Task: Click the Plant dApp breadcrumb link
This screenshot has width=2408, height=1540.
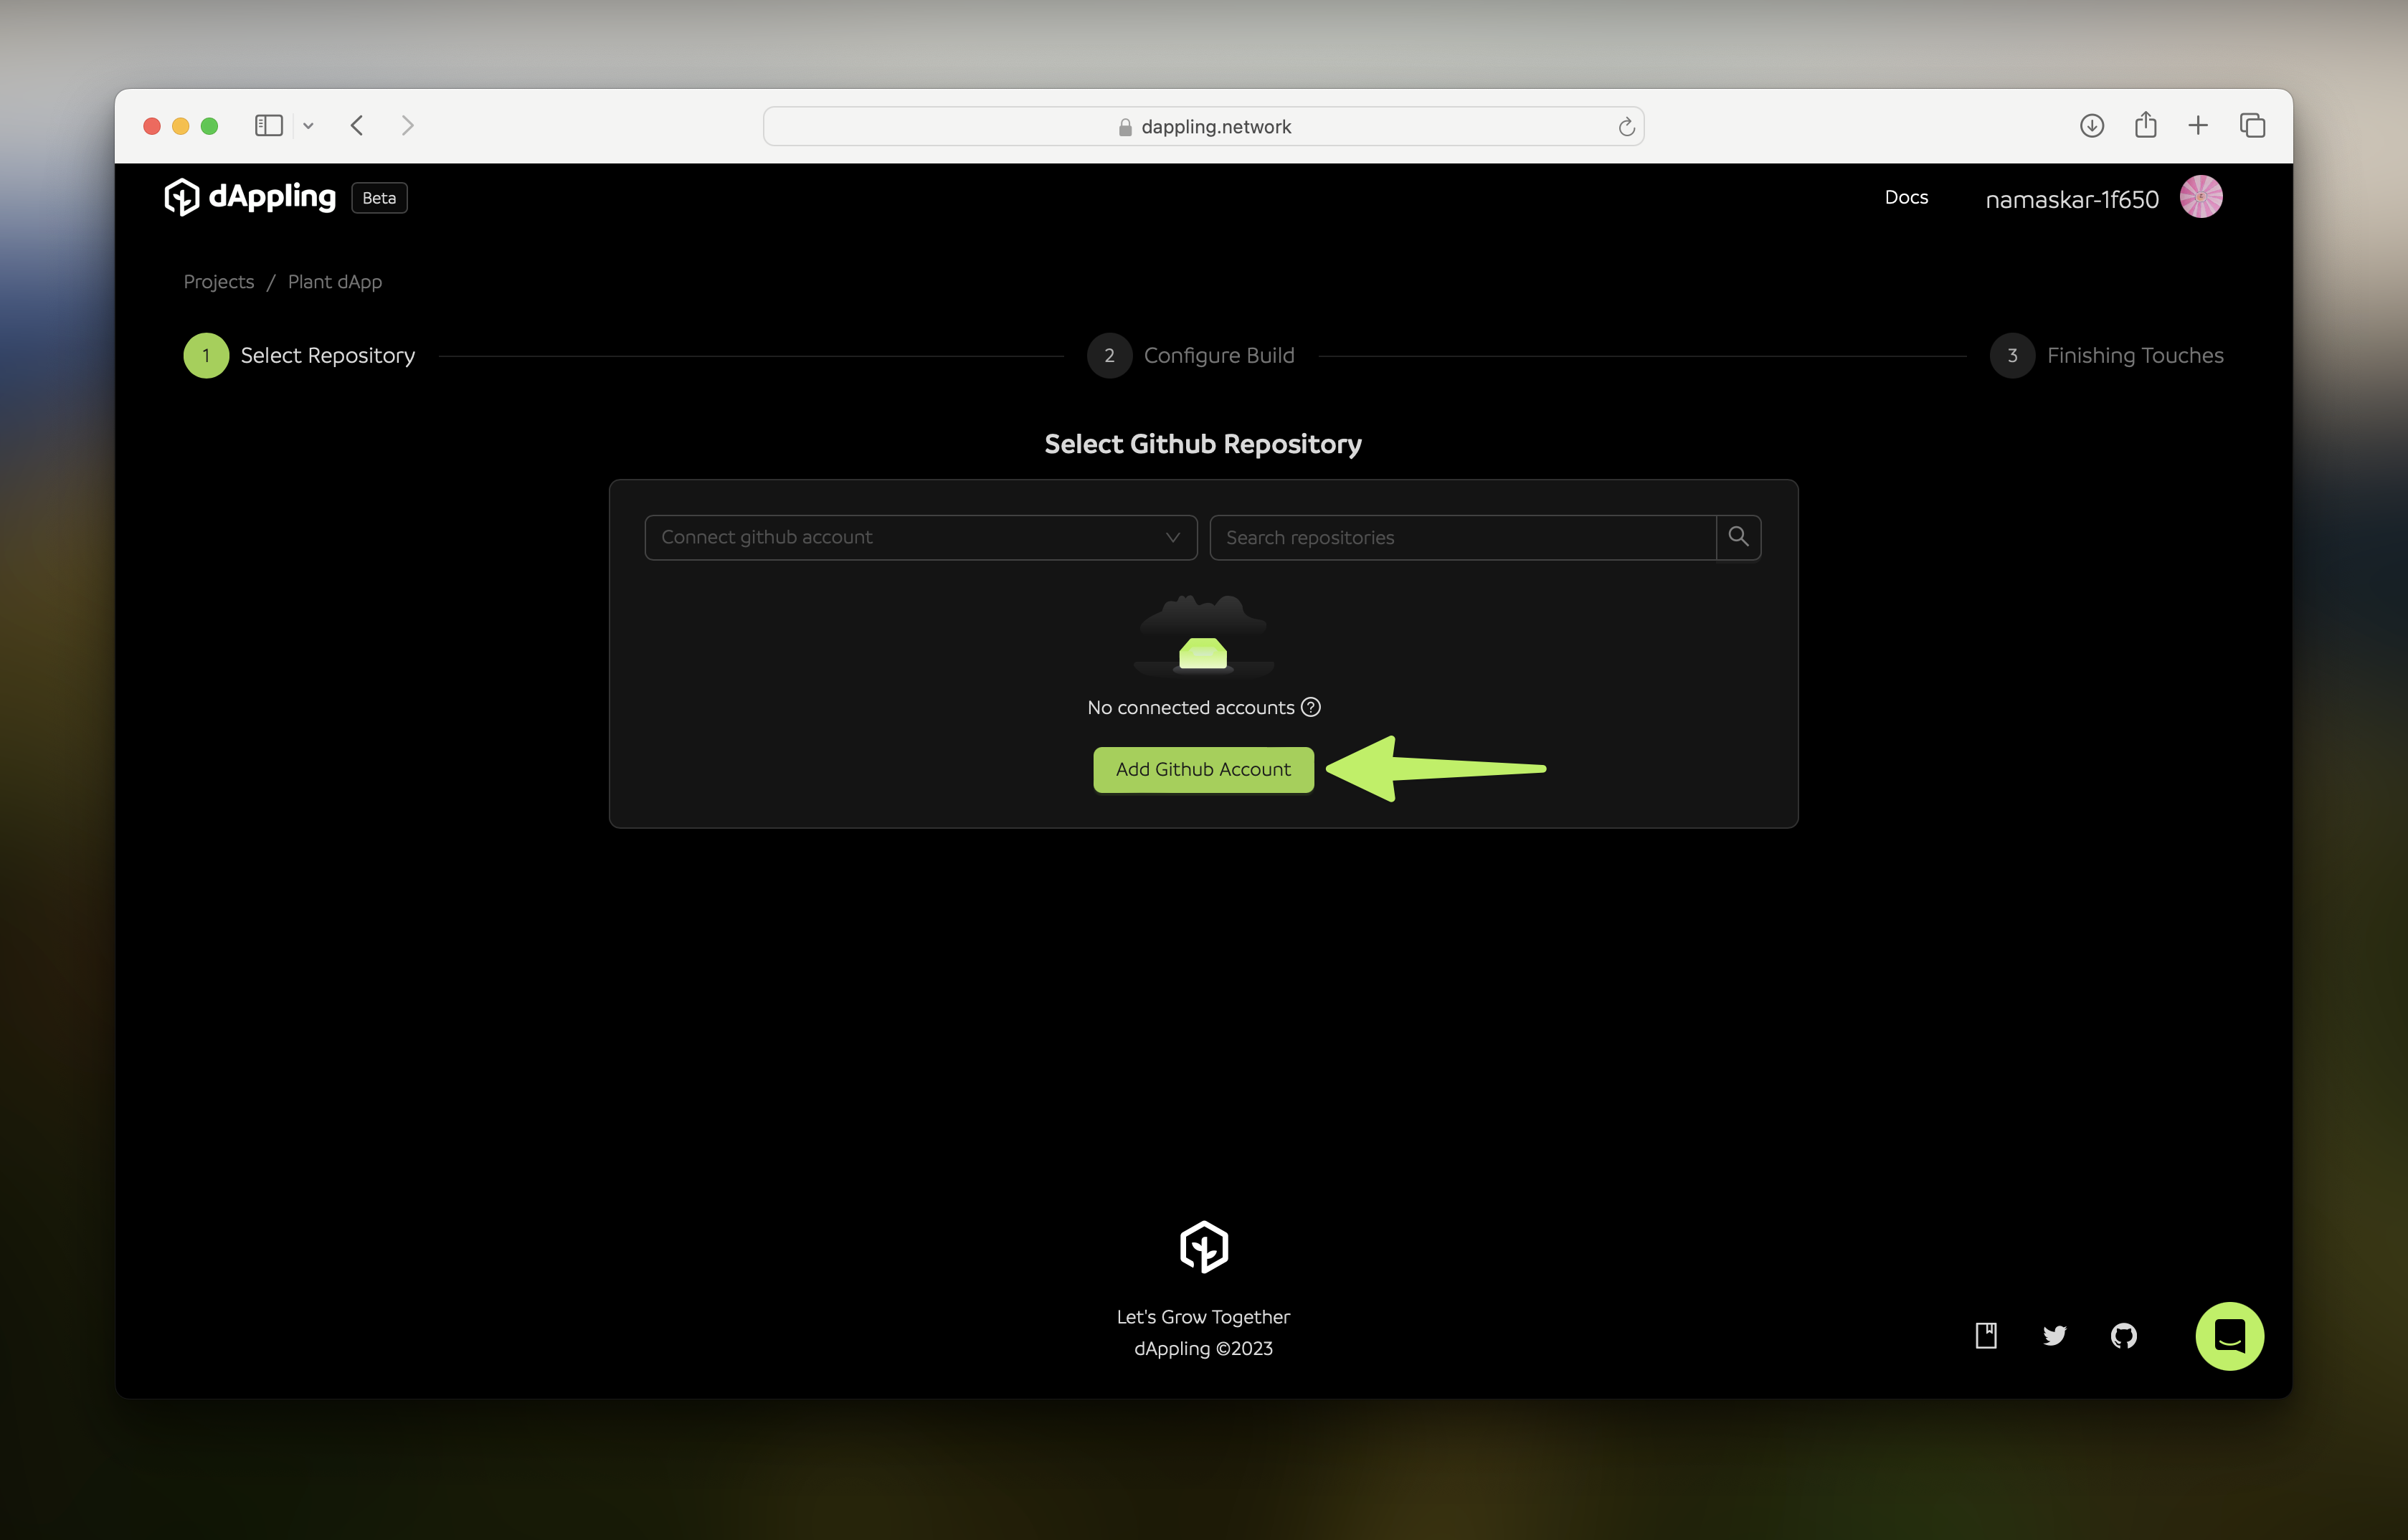Action: point(333,279)
